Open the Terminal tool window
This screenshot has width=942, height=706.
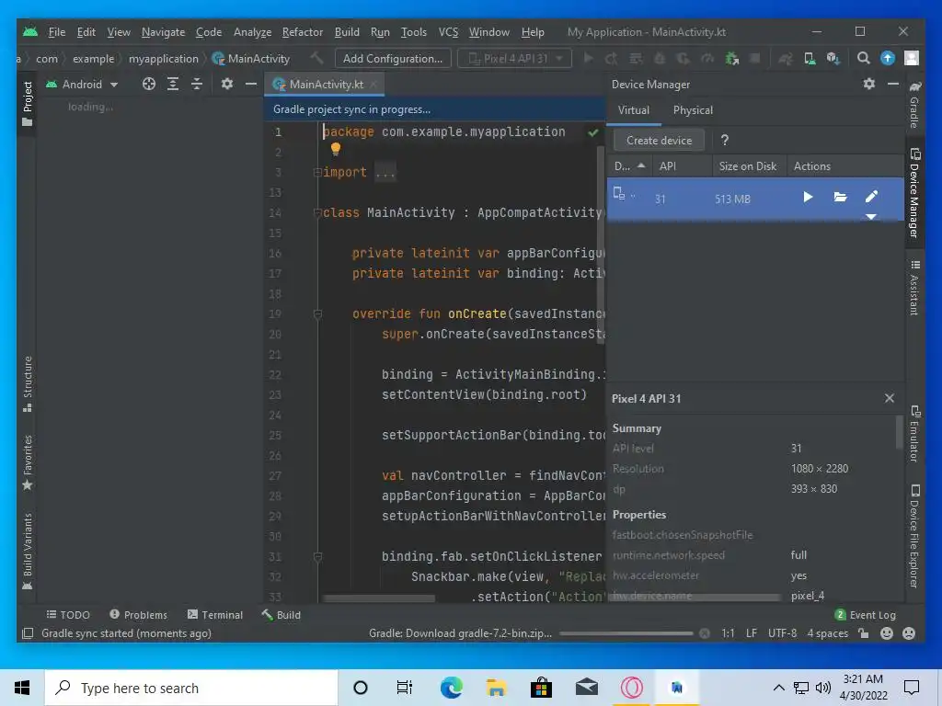(215, 615)
